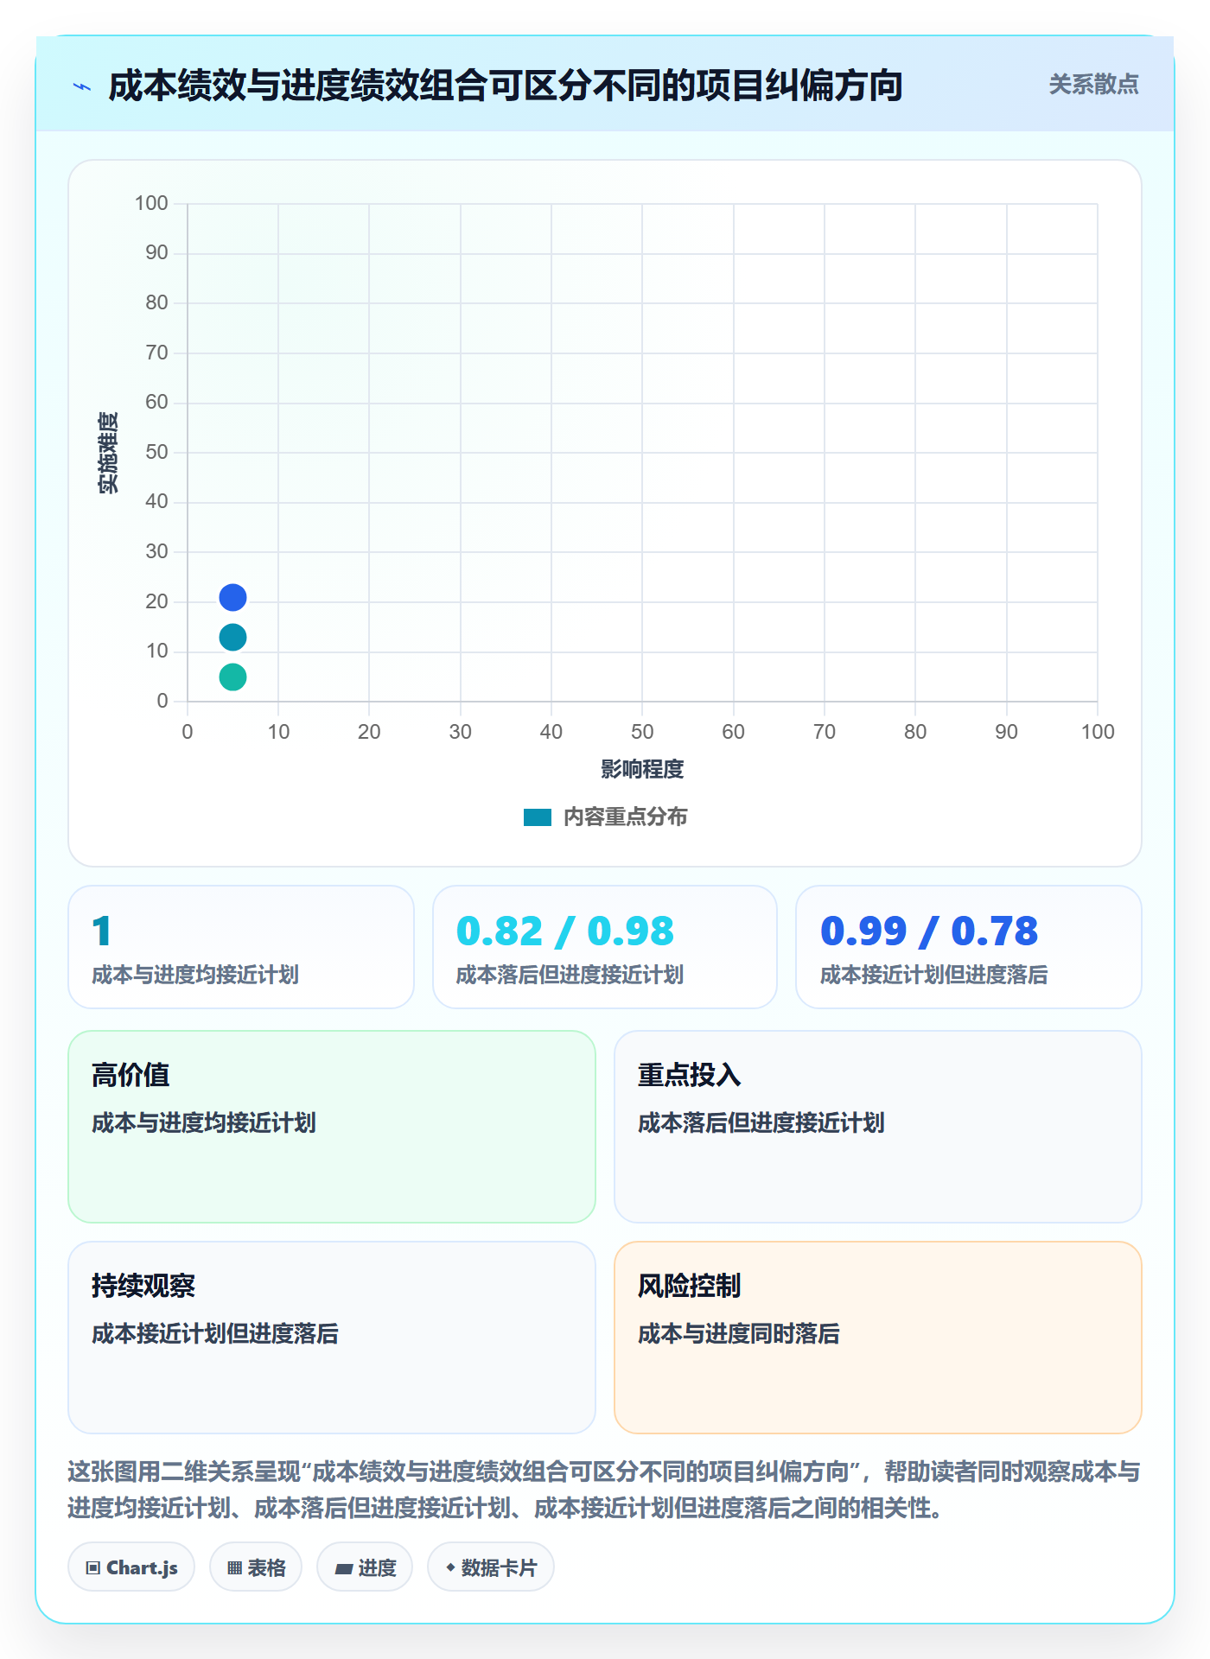The height and width of the screenshot is (1659, 1210).
Task: Click the 进度 tag
Action: tap(365, 1567)
